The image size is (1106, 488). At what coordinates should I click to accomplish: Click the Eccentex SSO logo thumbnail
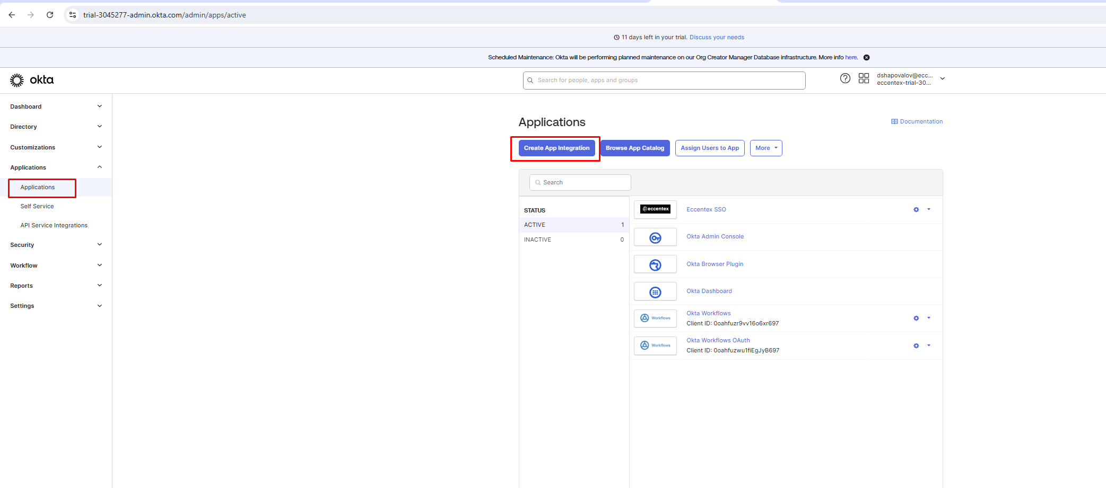pos(655,209)
